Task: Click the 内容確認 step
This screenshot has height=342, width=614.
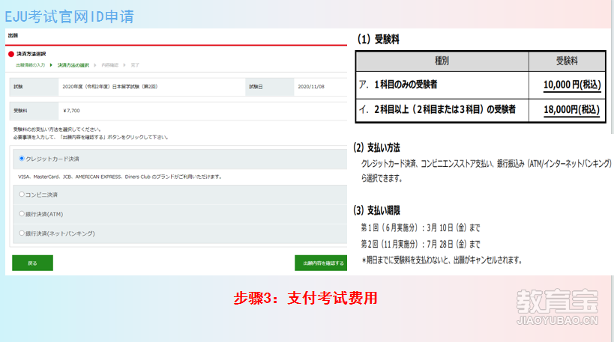Action: [109, 65]
